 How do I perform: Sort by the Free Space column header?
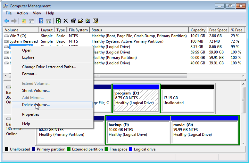pos(218,30)
